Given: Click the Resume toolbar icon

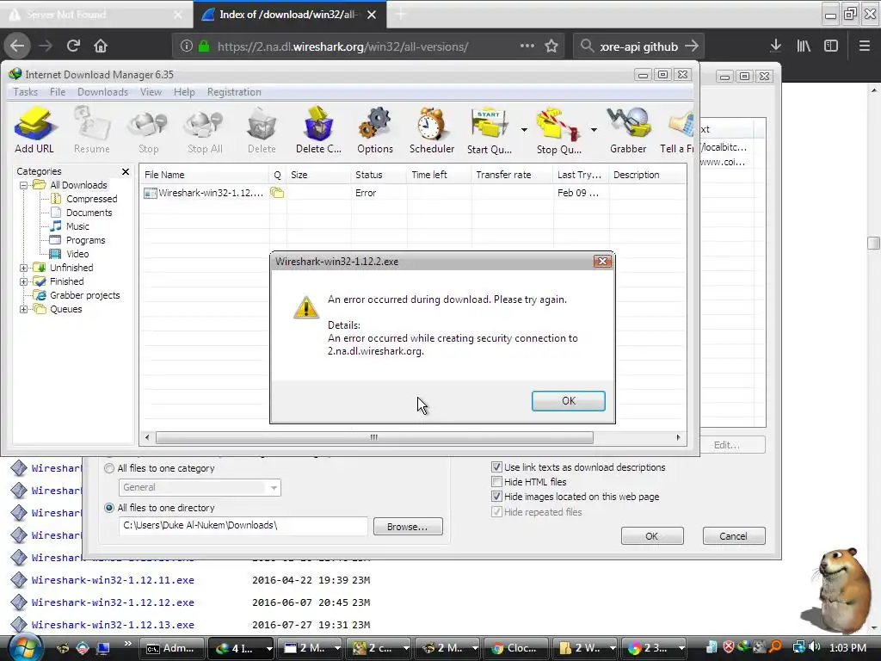Looking at the screenshot, I should coord(91,130).
